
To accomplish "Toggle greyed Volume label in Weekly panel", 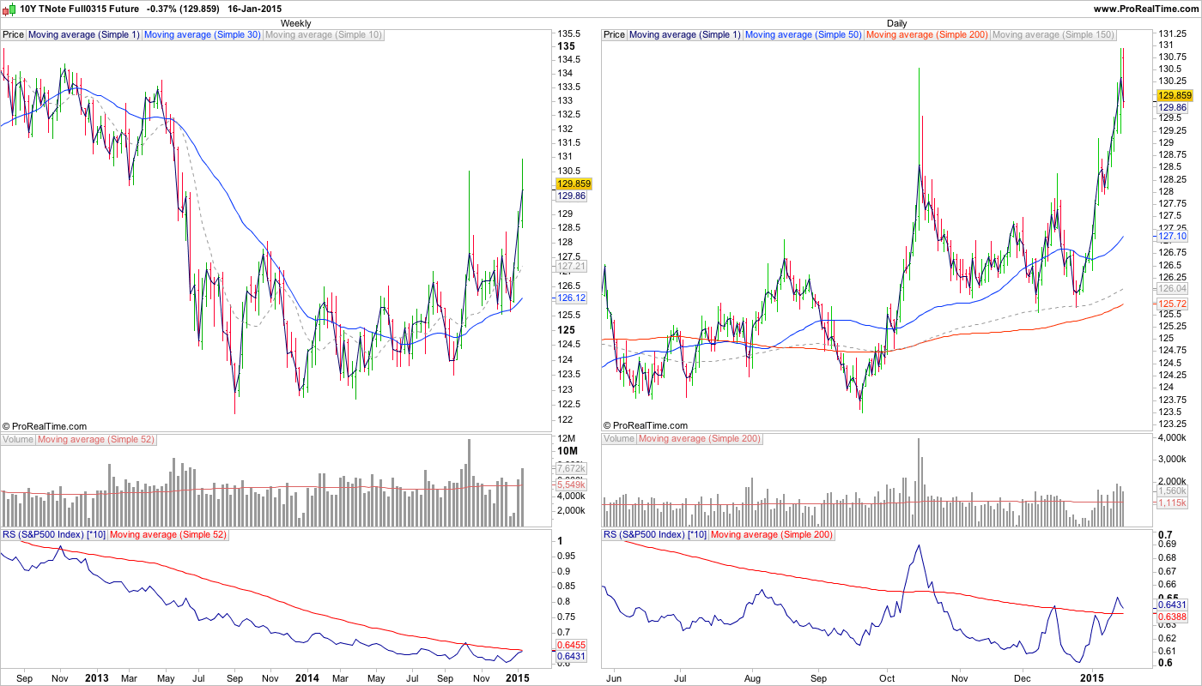I will pyautogui.click(x=18, y=439).
